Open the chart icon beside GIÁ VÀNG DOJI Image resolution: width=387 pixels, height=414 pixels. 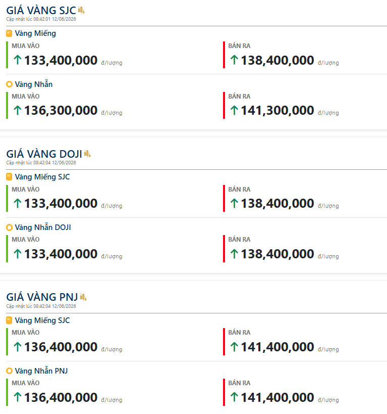(x=87, y=154)
